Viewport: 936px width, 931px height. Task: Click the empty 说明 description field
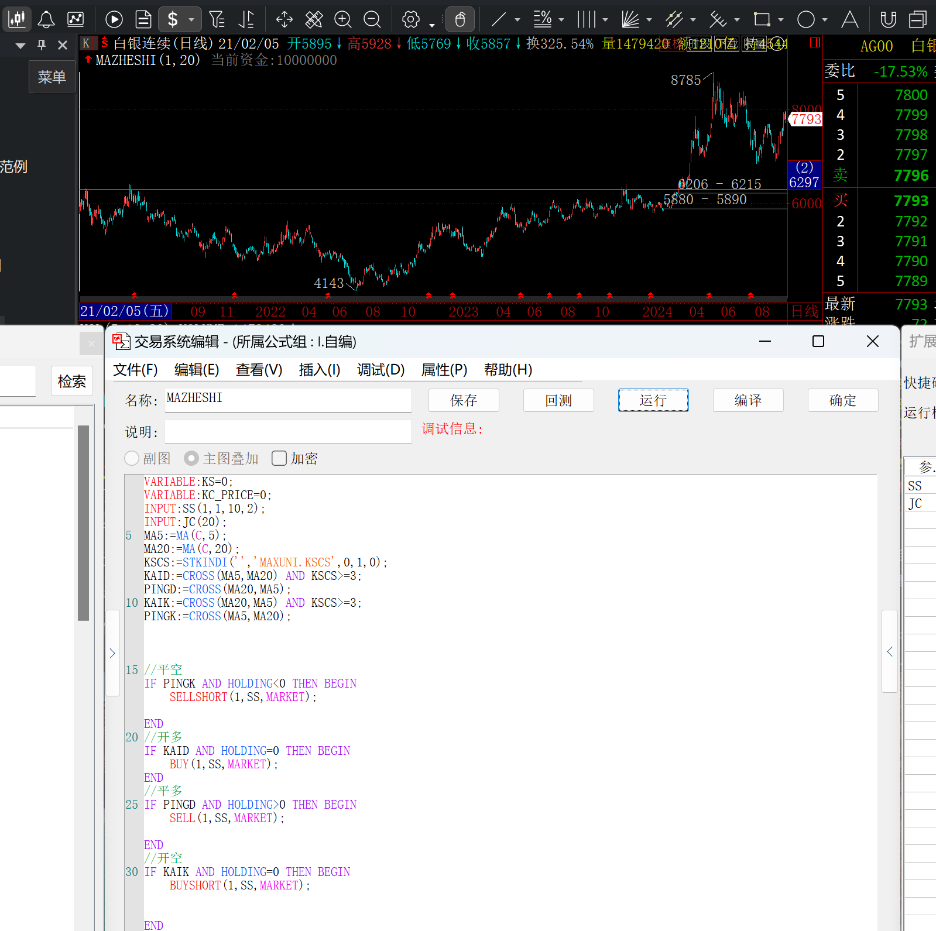pos(288,432)
